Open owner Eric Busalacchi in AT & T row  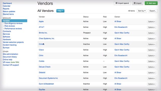[x=121, y=27]
